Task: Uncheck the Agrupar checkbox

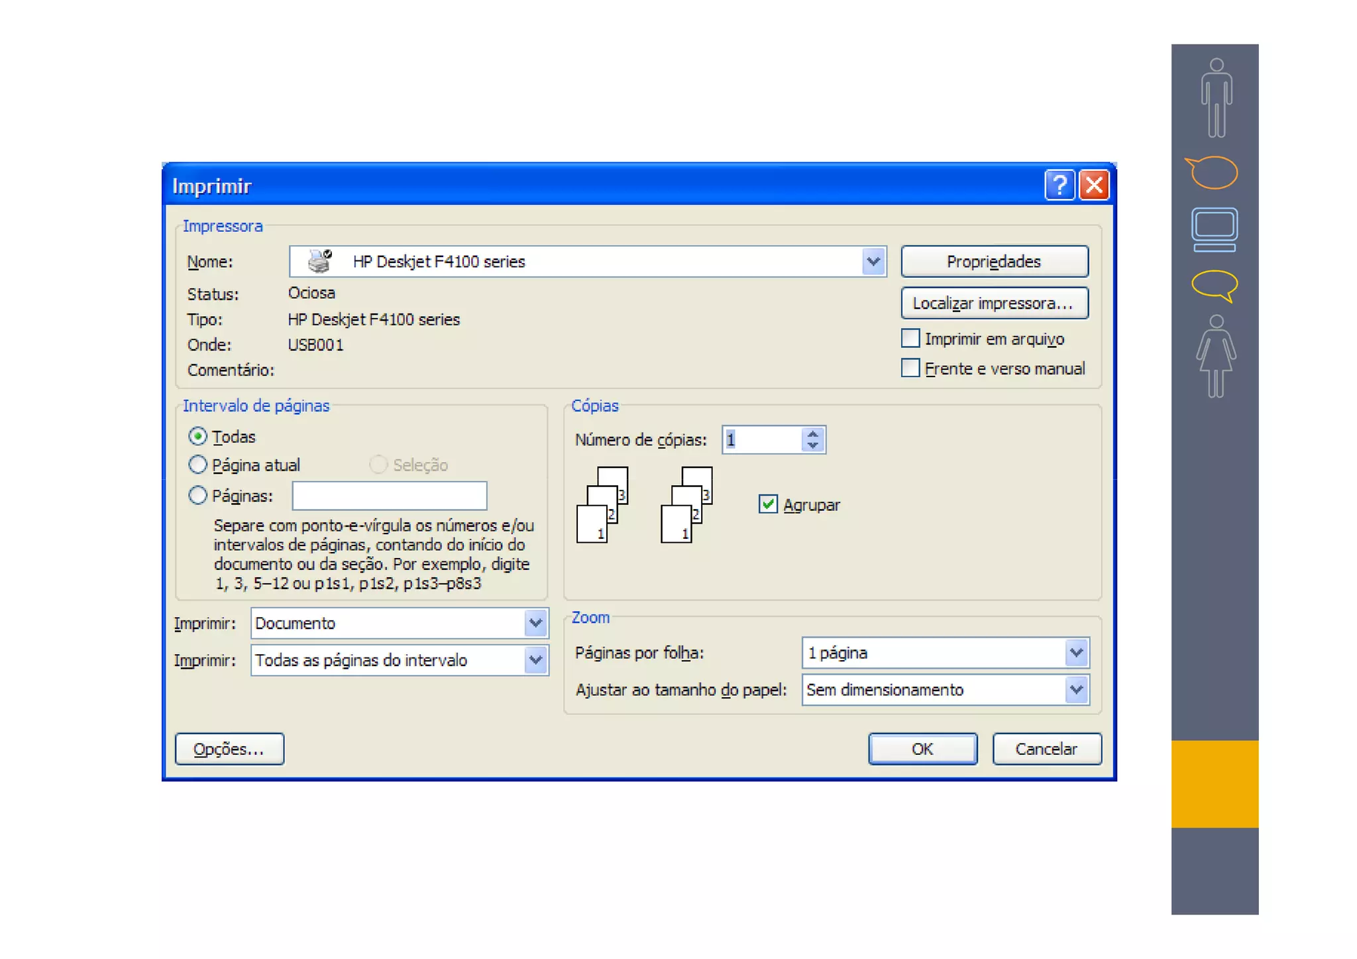Action: (767, 504)
